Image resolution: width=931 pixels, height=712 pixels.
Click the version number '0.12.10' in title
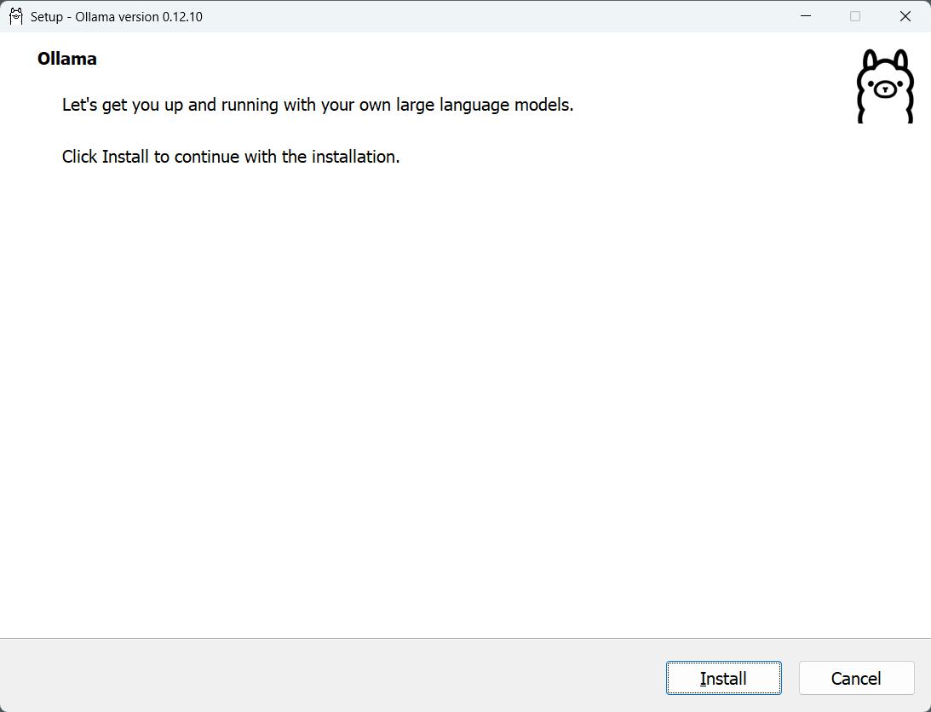click(x=182, y=17)
